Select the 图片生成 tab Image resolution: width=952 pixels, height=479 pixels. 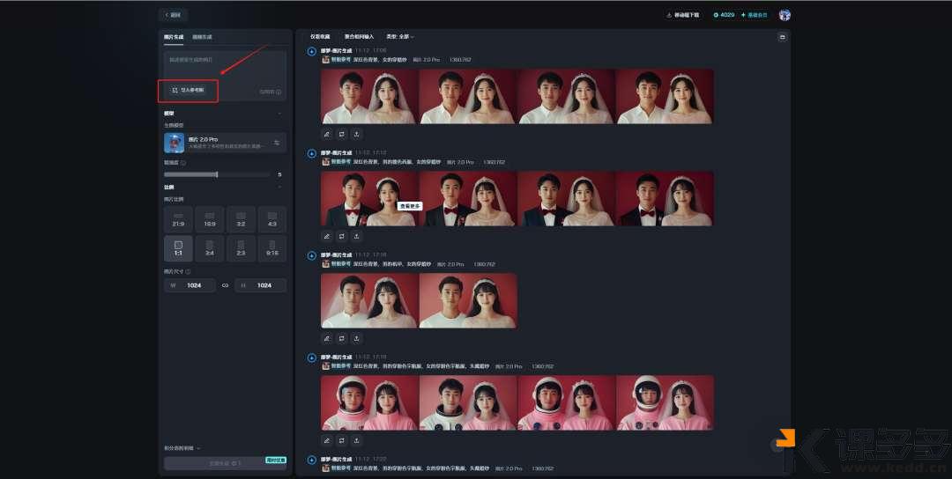pos(174,37)
